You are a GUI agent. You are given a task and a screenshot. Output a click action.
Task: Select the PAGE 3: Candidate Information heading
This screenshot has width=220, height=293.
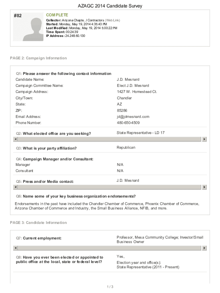click(x=39, y=223)
